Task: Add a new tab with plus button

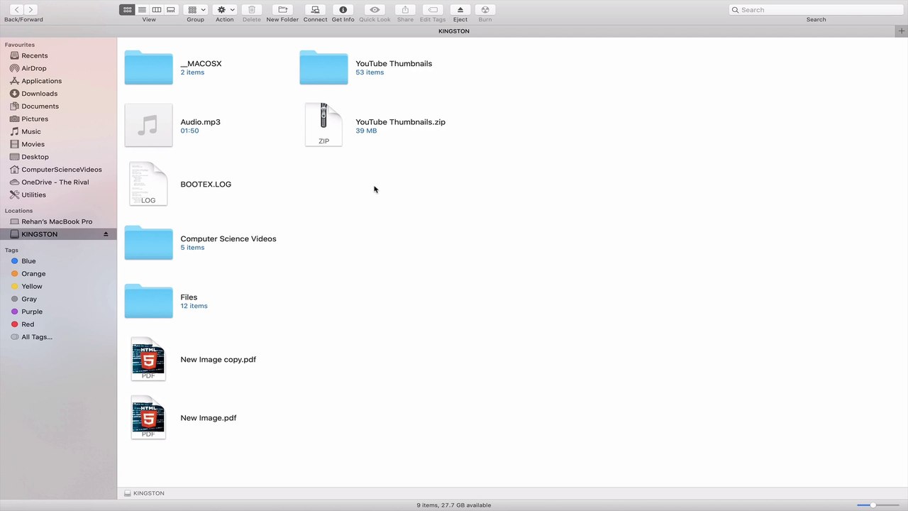Action: pos(902,31)
